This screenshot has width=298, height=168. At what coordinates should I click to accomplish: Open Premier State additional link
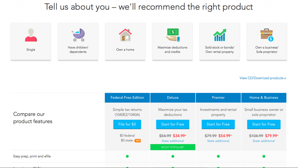pos(218,141)
